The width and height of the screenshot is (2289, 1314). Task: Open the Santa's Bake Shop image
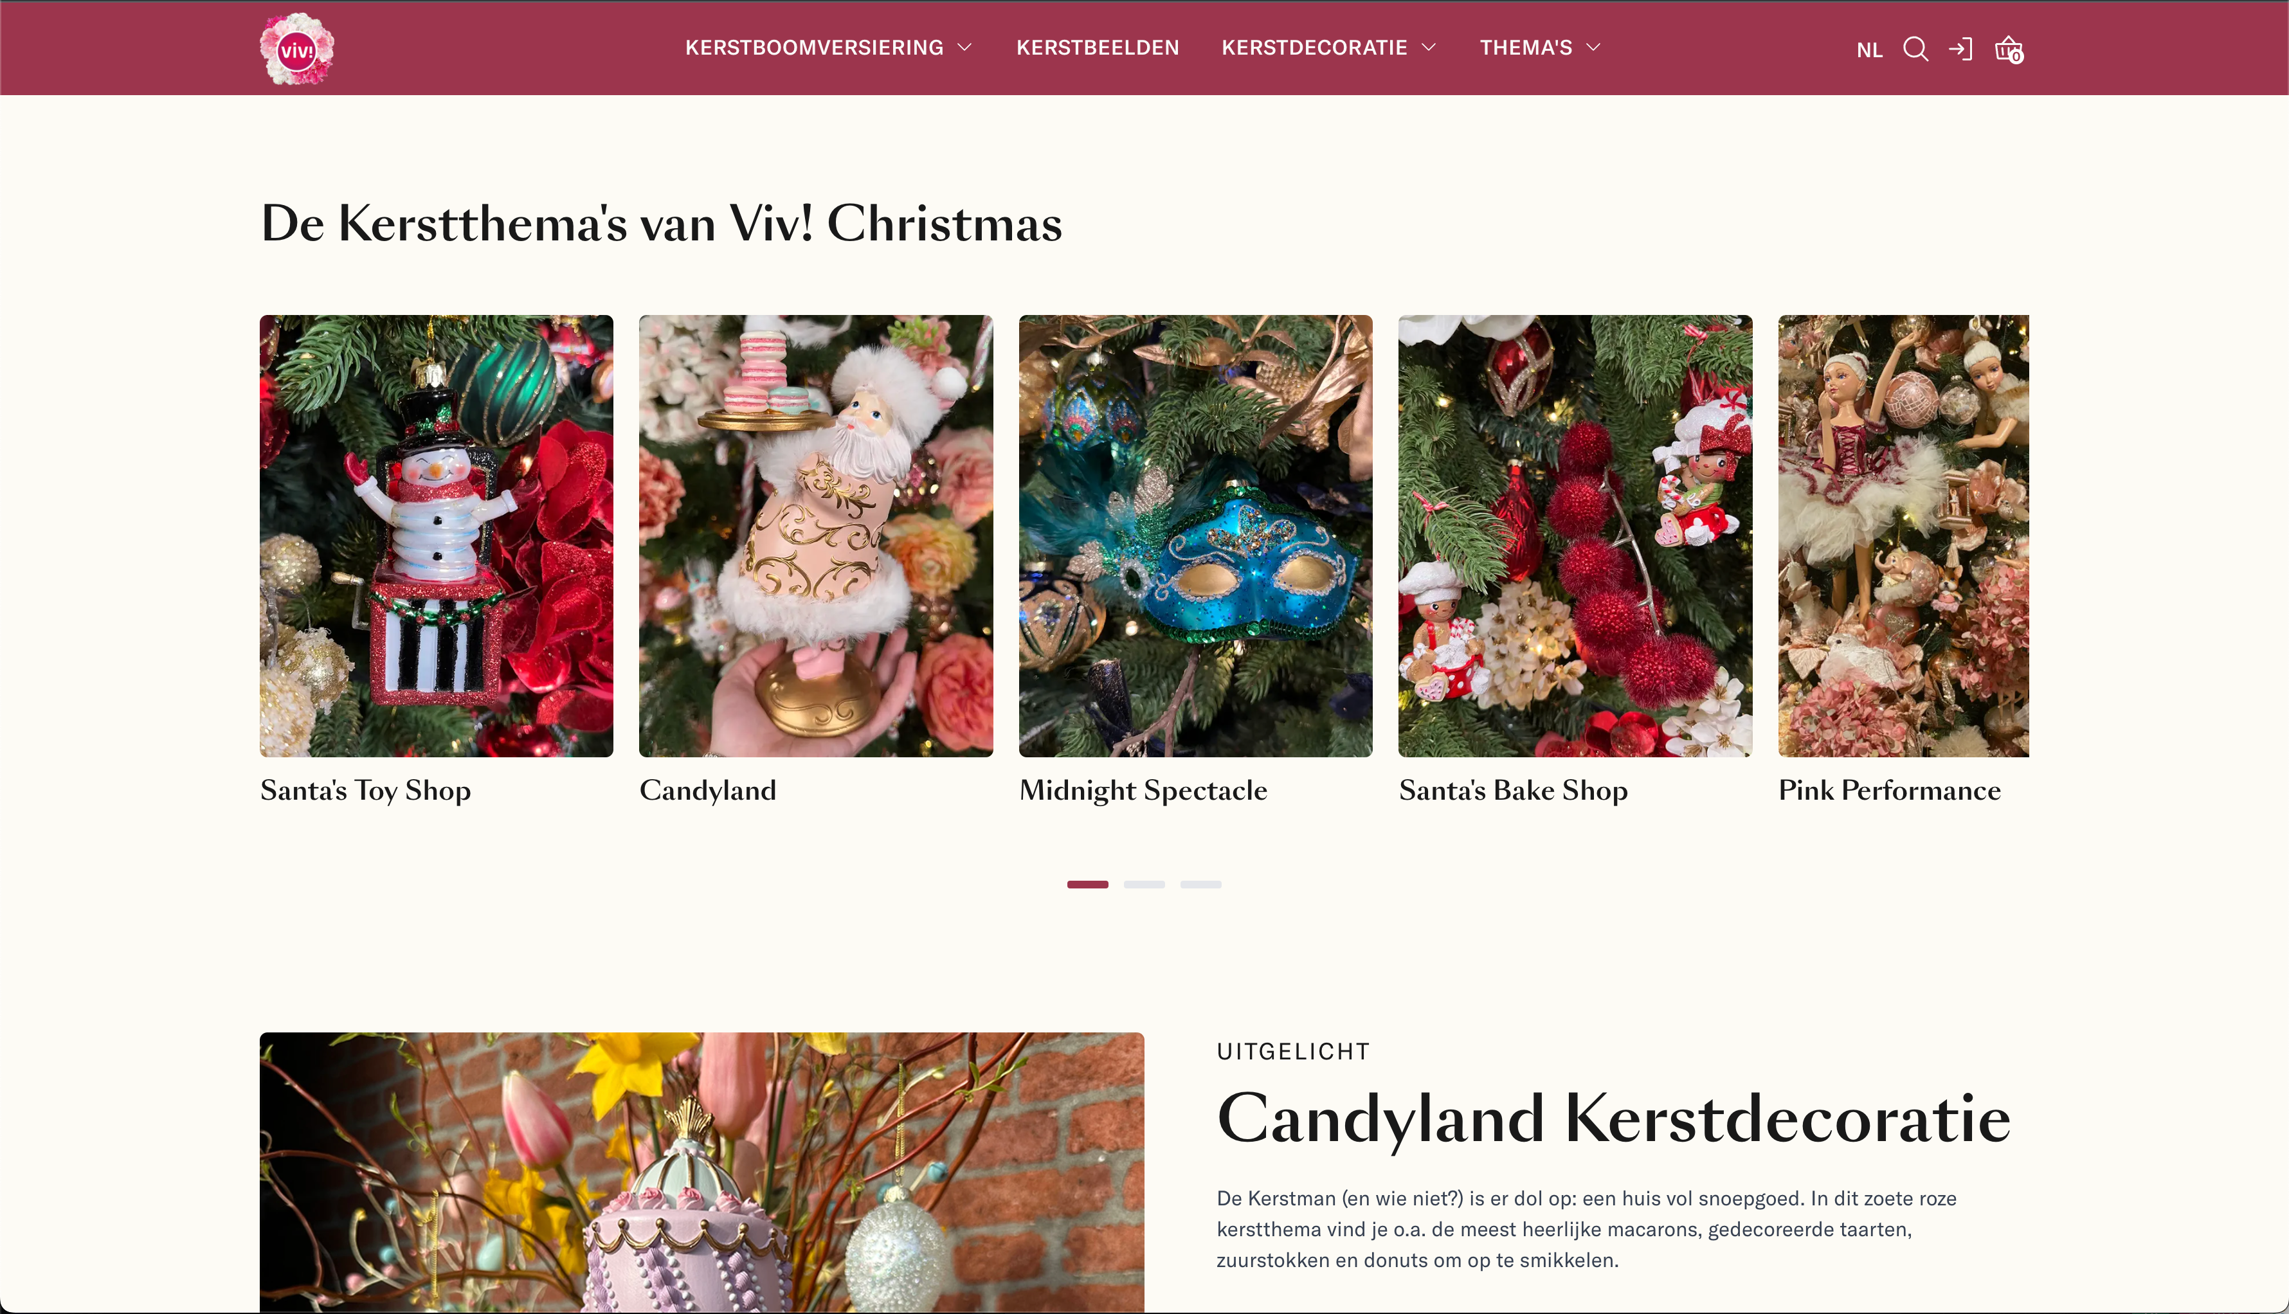[1575, 536]
